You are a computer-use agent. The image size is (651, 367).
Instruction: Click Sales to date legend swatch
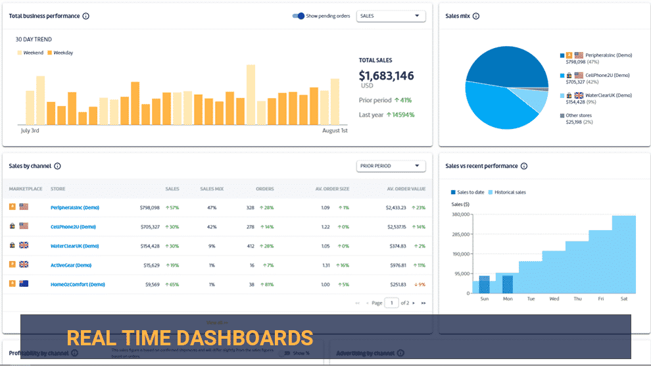click(453, 192)
